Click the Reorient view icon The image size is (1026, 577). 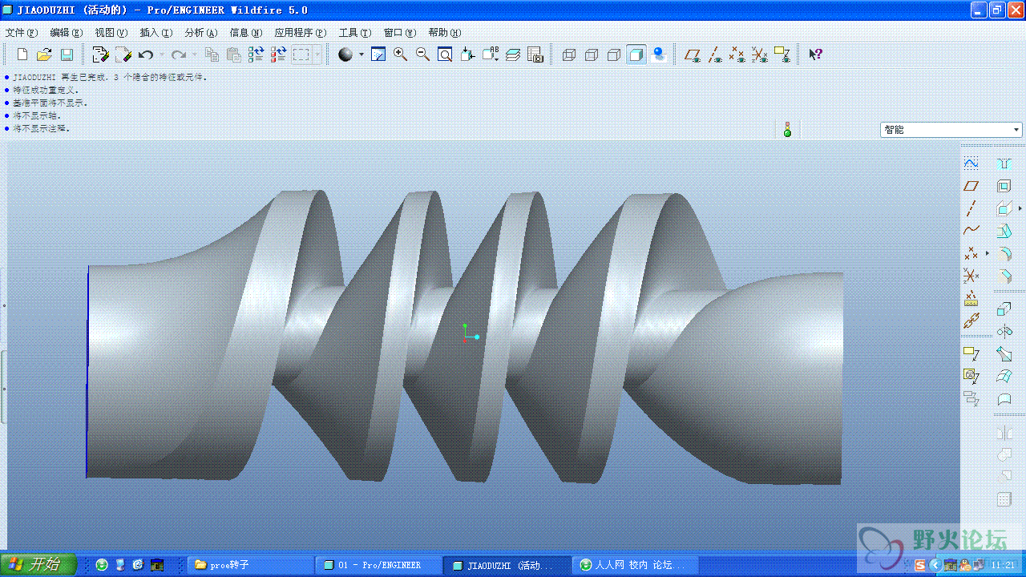[467, 54]
